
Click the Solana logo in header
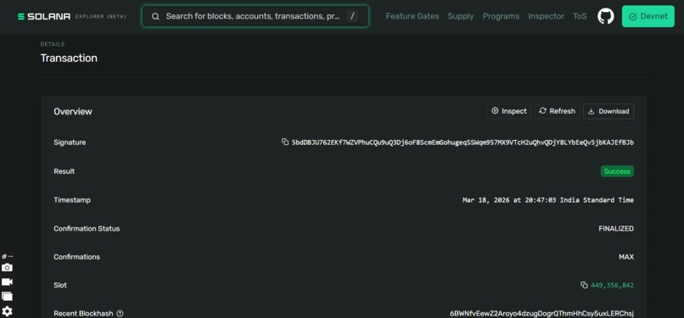coord(44,17)
